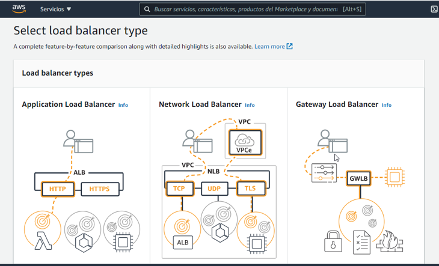Click the user client icon in Gateway diagram
The height and width of the screenshot is (266, 439).
(333, 142)
